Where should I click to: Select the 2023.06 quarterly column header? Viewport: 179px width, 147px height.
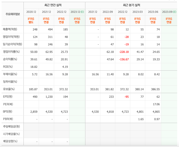click(x=153, y=12)
